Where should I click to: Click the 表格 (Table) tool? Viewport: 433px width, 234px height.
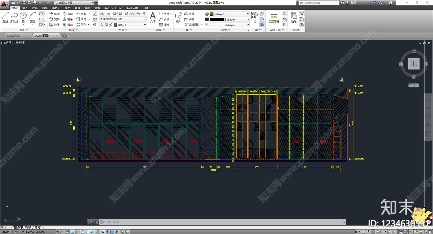click(164, 25)
